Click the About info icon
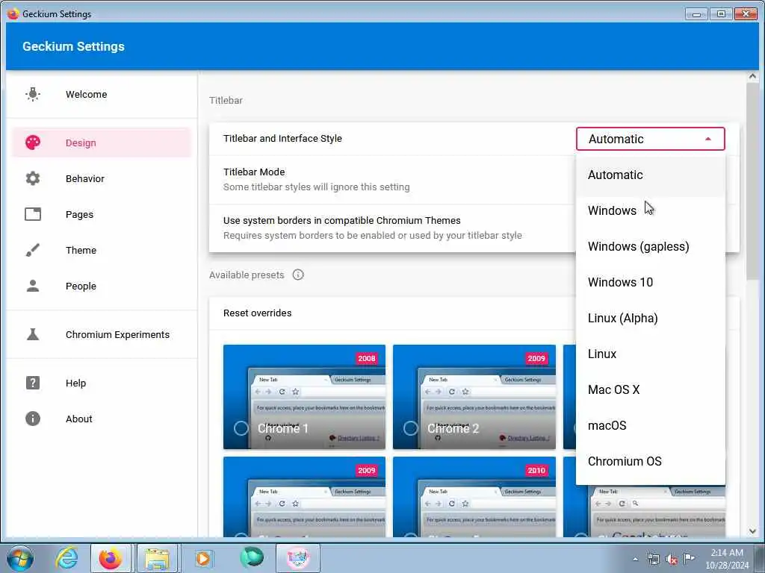The width and height of the screenshot is (765, 573). (x=33, y=419)
